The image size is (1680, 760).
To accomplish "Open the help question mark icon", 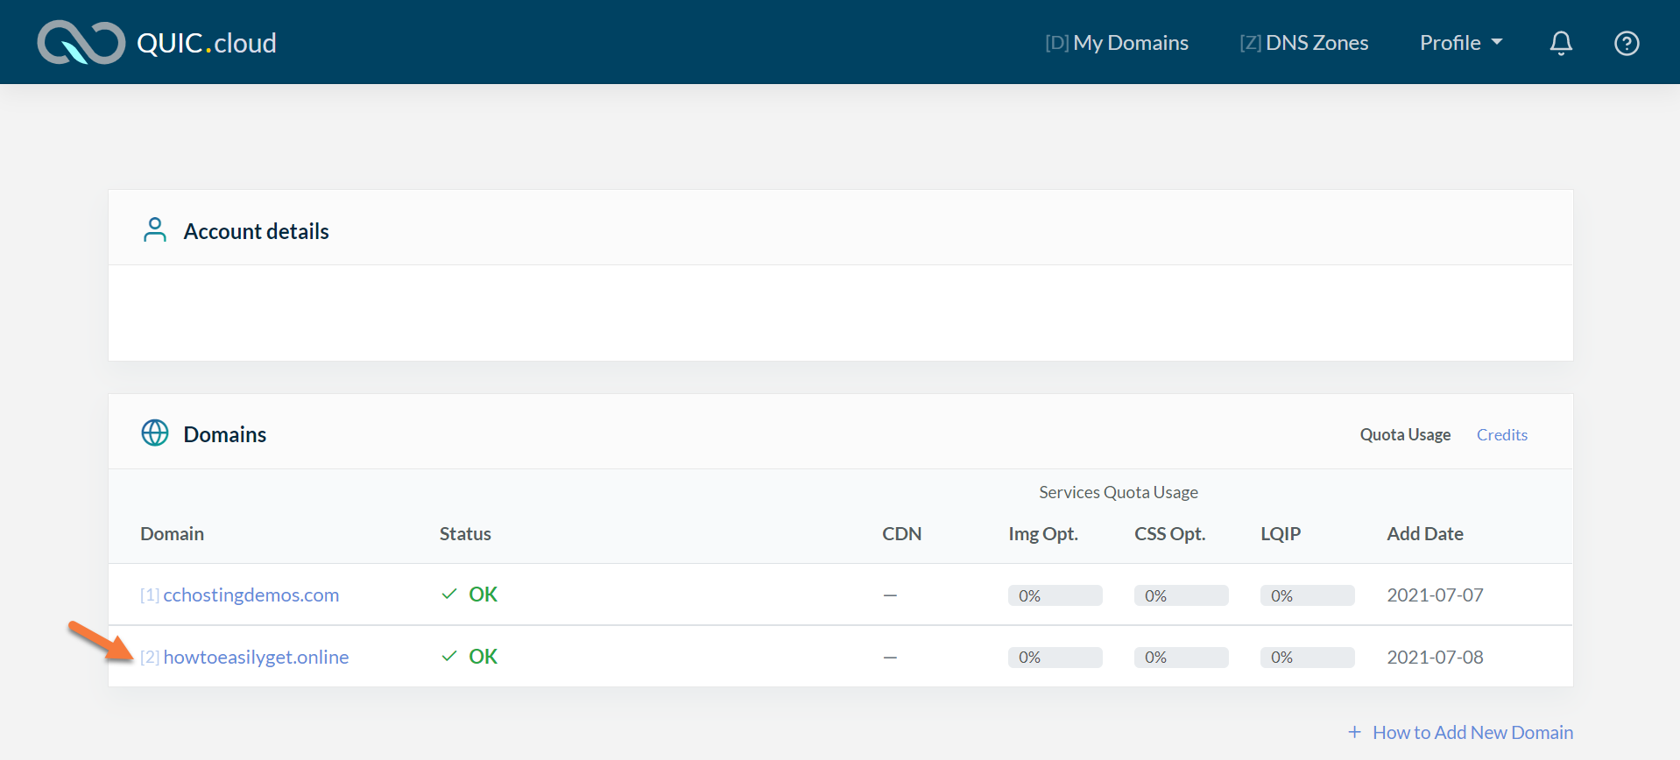I will point(1627,43).
